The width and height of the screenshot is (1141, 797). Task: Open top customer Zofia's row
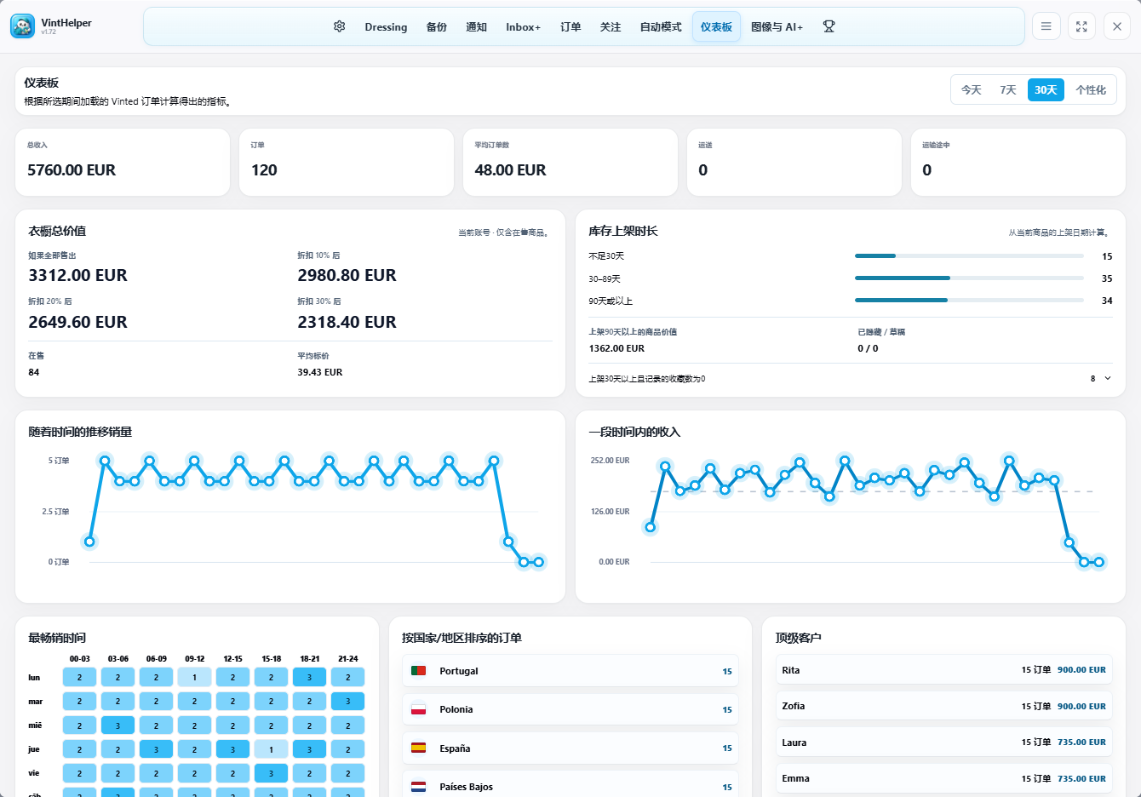(x=943, y=706)
